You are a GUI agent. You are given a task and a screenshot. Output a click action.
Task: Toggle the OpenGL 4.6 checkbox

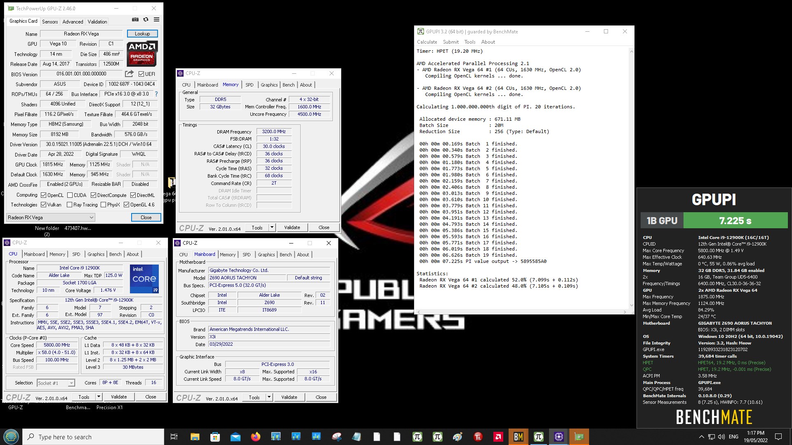(x=127, y=205)
